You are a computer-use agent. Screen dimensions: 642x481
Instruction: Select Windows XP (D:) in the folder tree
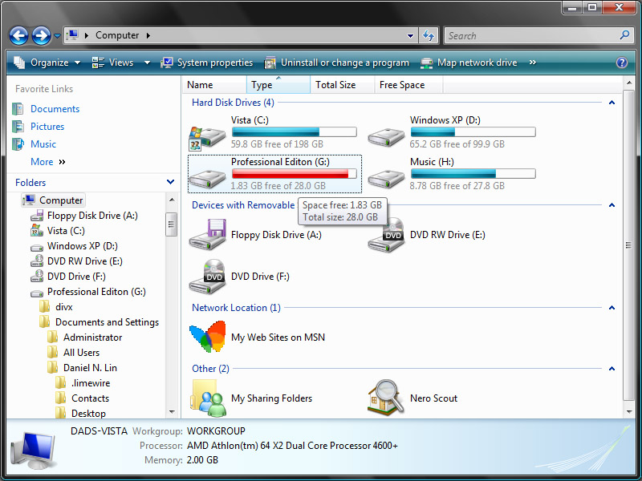pos(83,246)
